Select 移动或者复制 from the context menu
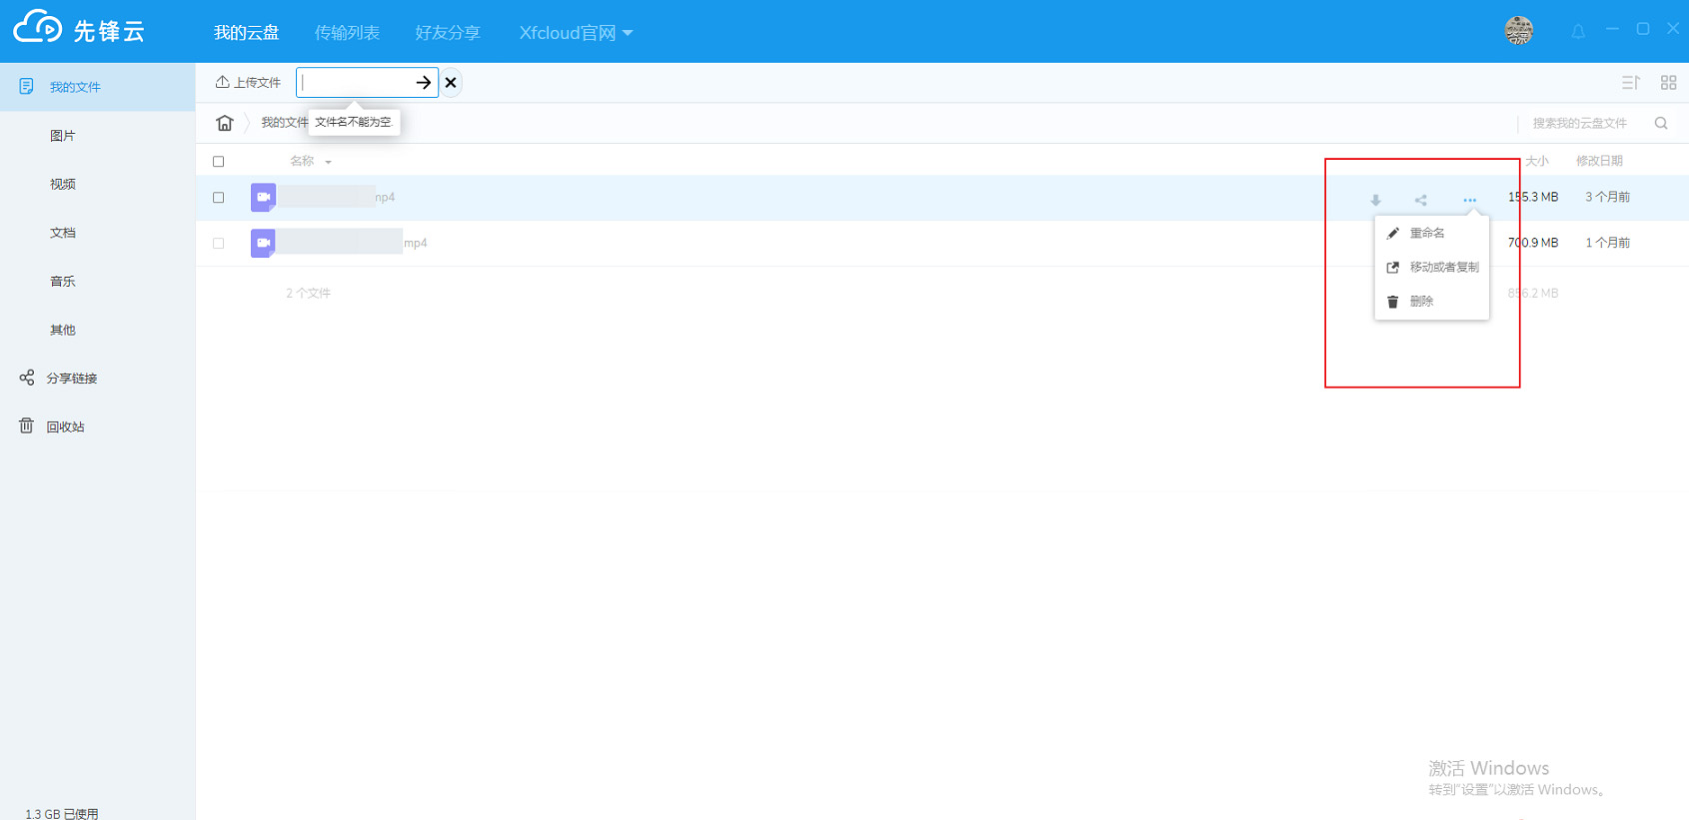The image size is (1689, 820). coord(1443,268)
